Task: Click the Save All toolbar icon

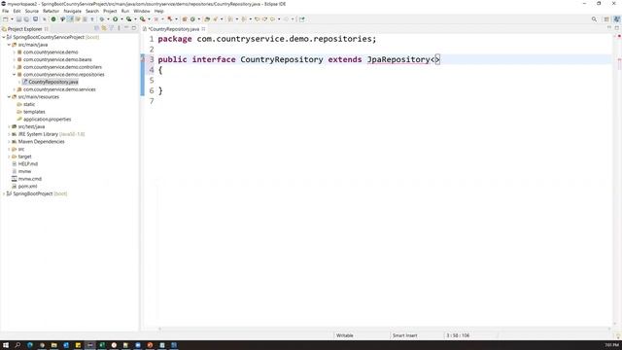Action: 26,19
